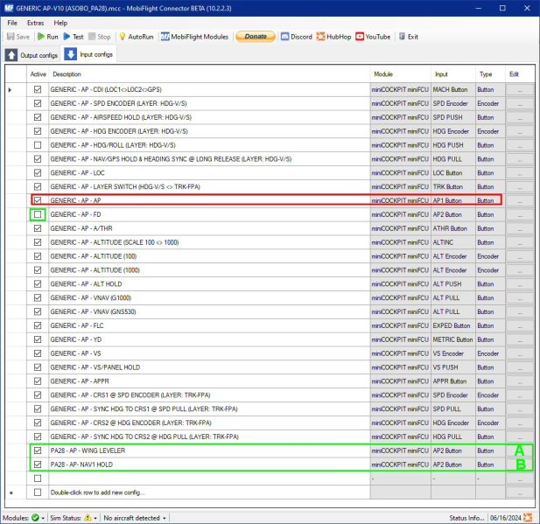Viewport: 540px width, 524px height.
Task: Click the Sim Status warning icon
Action: (88, 518)
